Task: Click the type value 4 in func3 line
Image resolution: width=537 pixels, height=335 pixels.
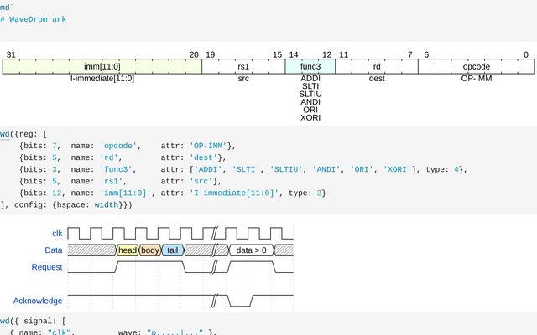Action: pyautogui.click(x=456, y=169)
